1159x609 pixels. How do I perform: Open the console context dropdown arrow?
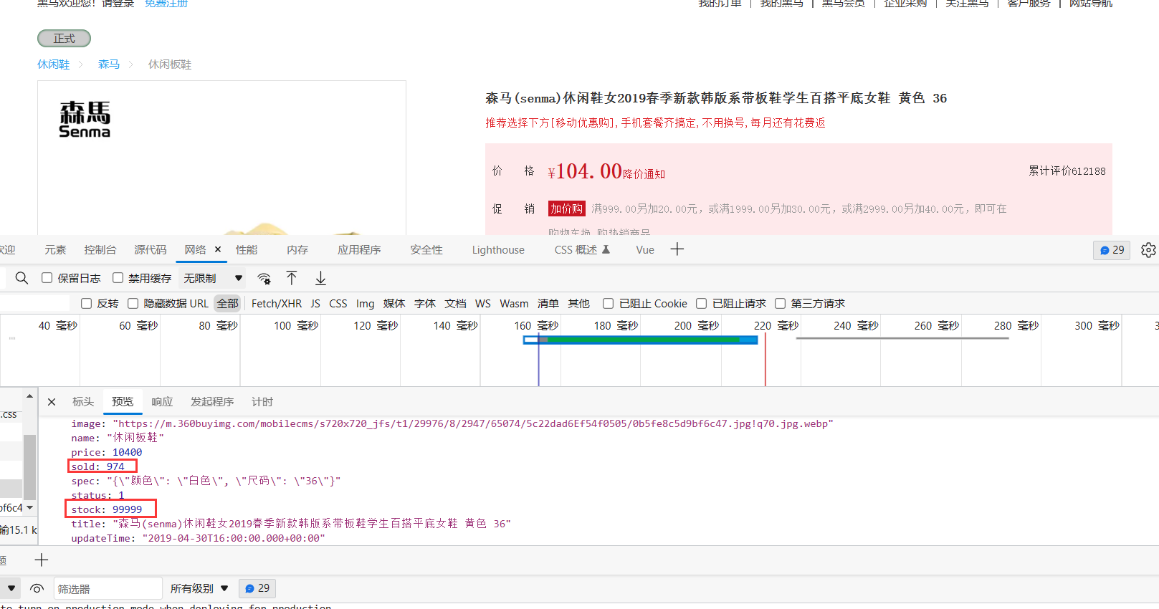[x=11, y=588]
